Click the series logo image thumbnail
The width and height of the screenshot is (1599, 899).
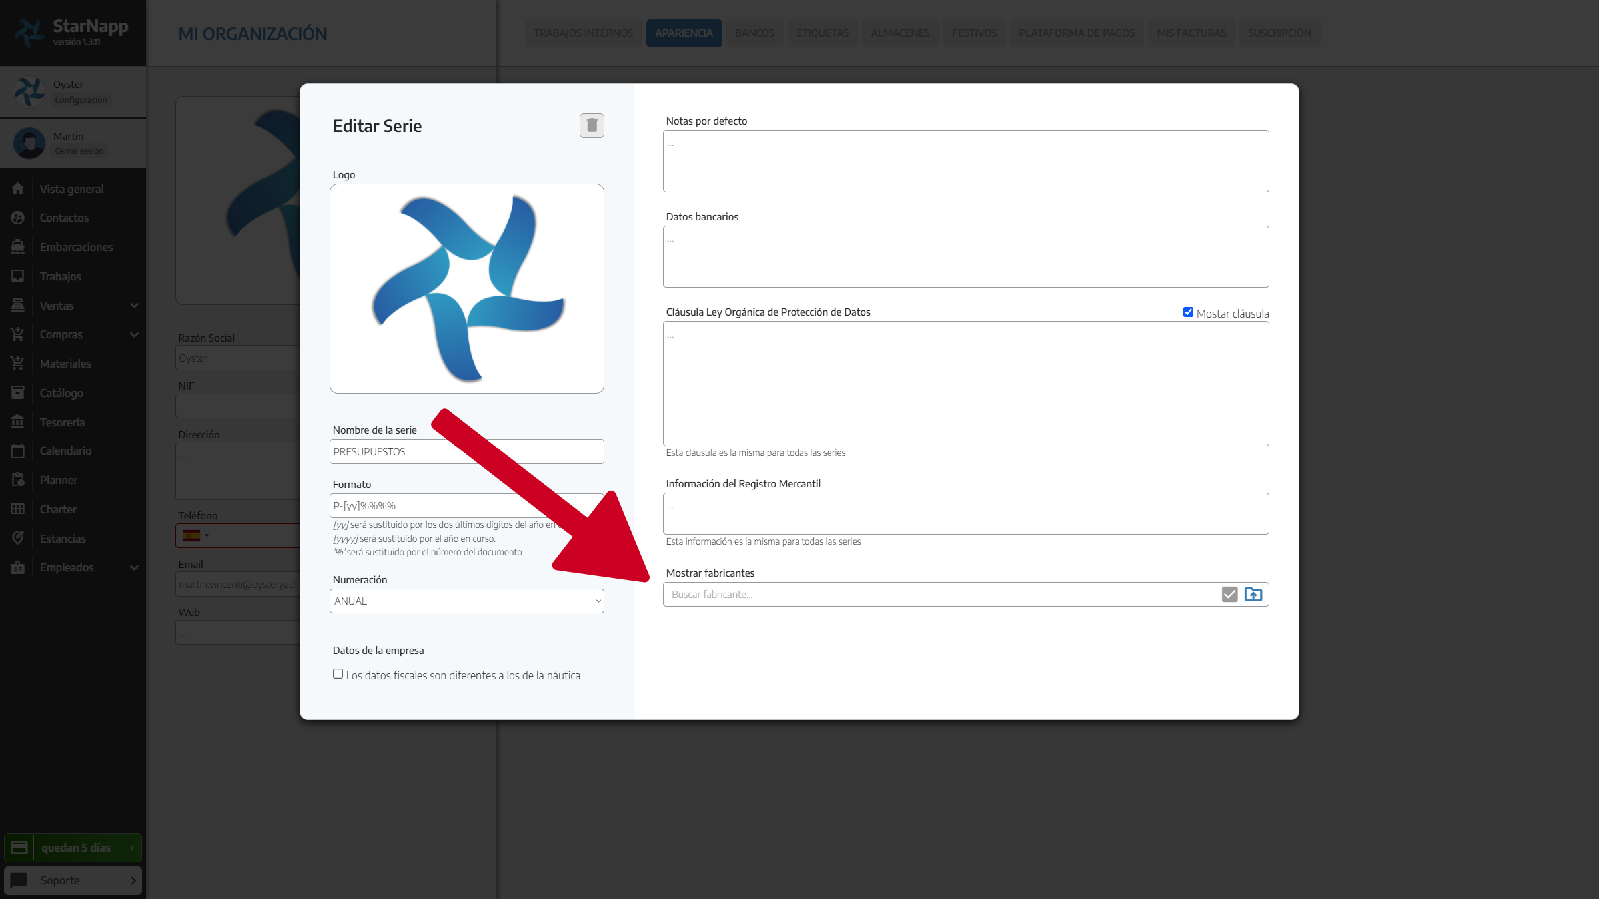click(x=466, y=288)
